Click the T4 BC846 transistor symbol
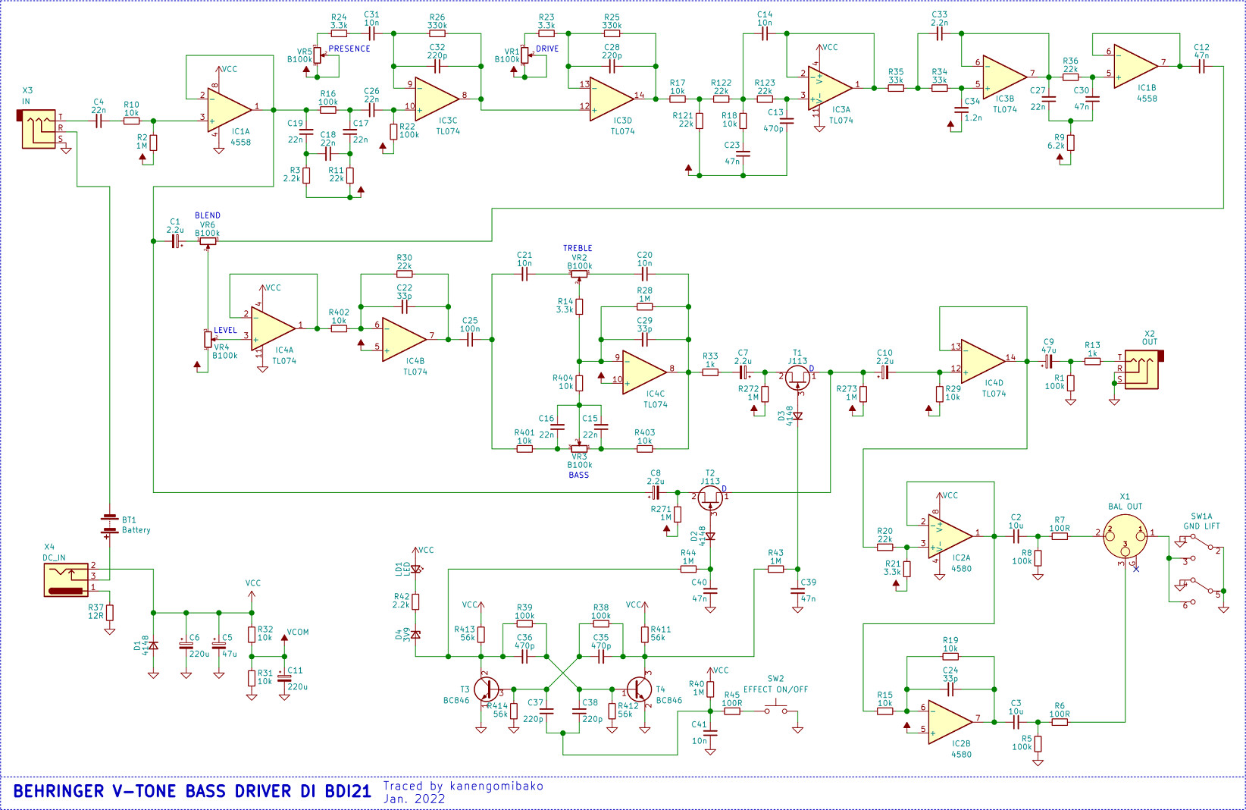The image size is (1246, 810). pyautogui.click(x=639, y=689)
